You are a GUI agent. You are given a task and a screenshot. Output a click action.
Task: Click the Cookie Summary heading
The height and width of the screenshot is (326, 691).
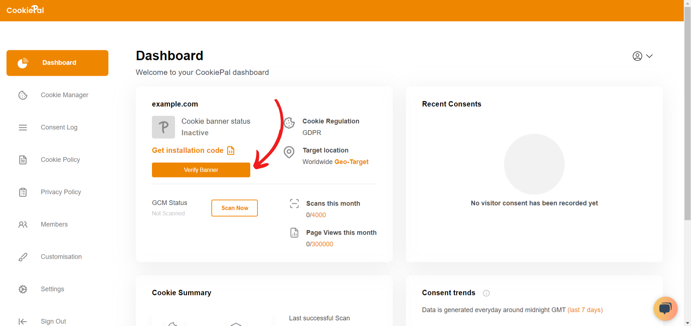(x=181, y=293)
